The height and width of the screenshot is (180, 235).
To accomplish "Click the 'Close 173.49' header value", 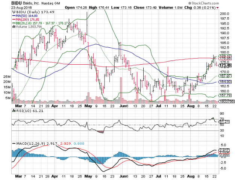I will point(145,8).
